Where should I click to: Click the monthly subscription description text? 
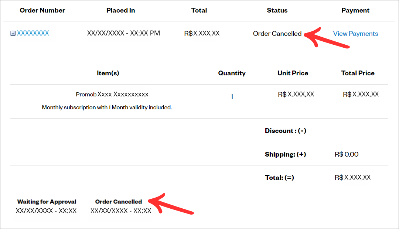(x=107, y=108)
